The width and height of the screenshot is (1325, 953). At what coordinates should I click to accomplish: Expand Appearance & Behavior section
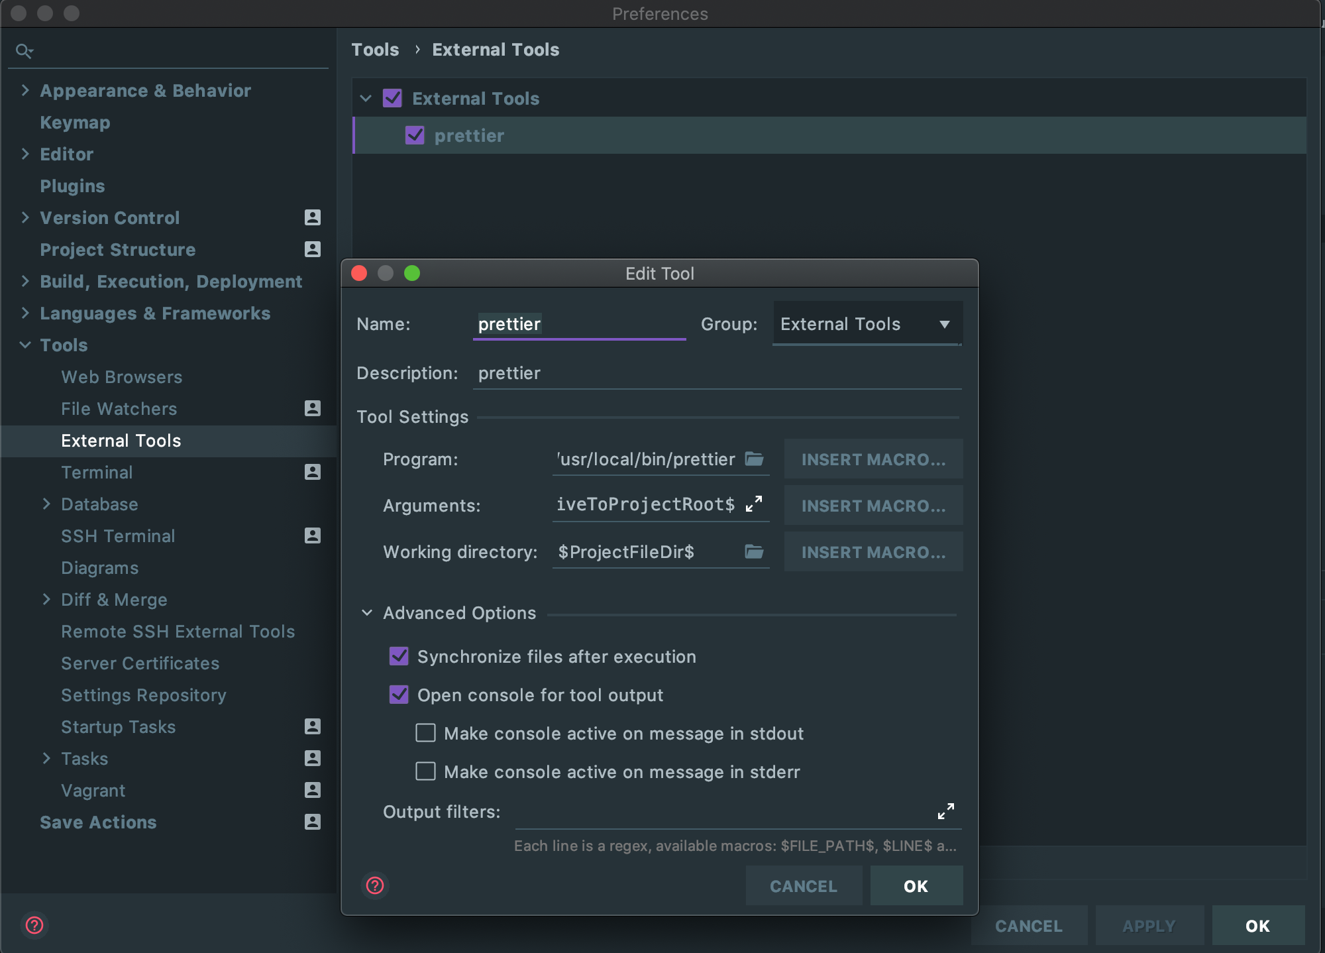coord(25,90)
